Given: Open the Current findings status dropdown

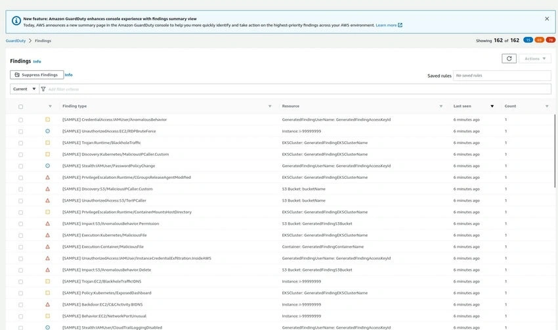Looking at the screenshot, I should [24, 89].
